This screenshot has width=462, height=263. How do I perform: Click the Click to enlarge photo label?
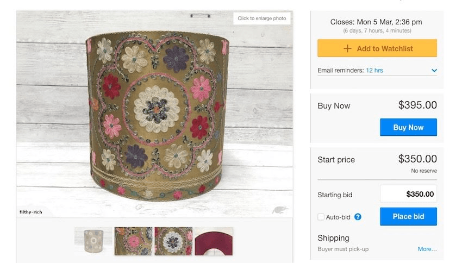pyautogui.click(x=262, y=18)
